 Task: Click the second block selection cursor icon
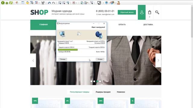click(64, 3)
